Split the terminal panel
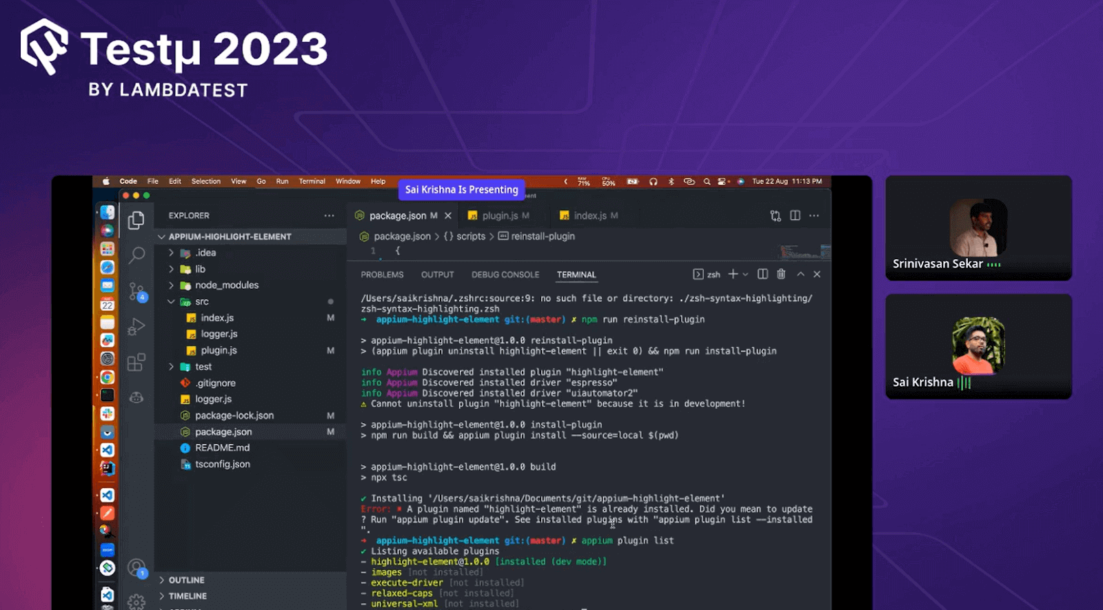 pyautogui.click(x=762, y=274)
